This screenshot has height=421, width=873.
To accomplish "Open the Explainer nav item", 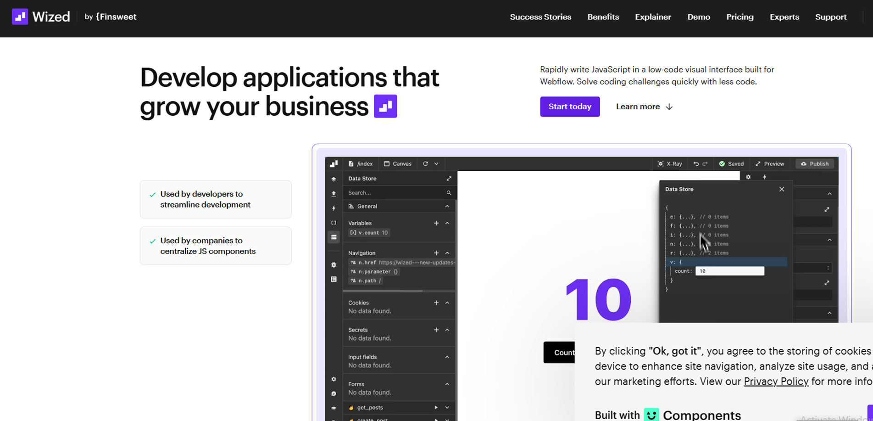I will pos(653,17).
